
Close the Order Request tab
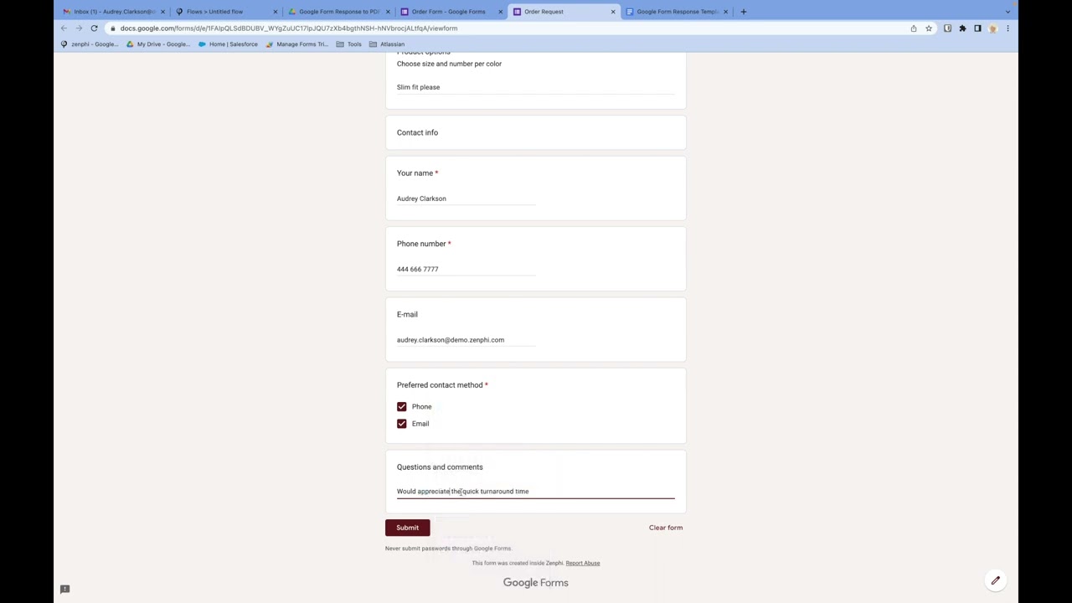(x=613, y=12)
